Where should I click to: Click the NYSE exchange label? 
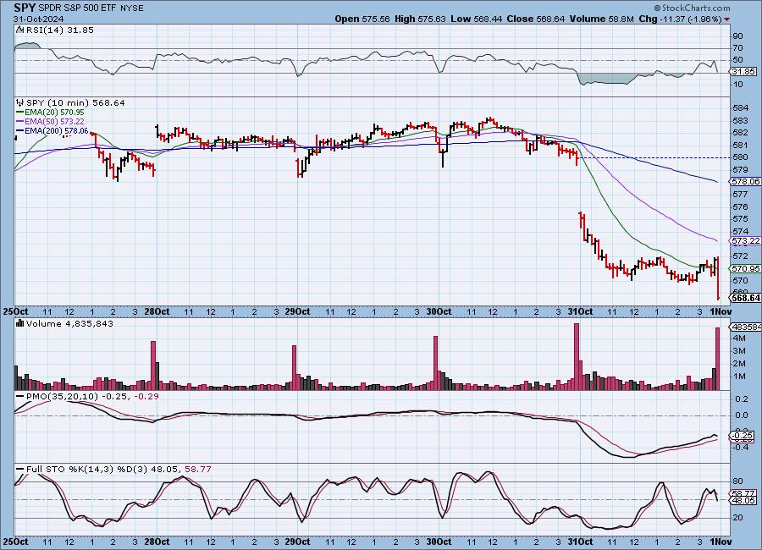(x=132, y=8)
